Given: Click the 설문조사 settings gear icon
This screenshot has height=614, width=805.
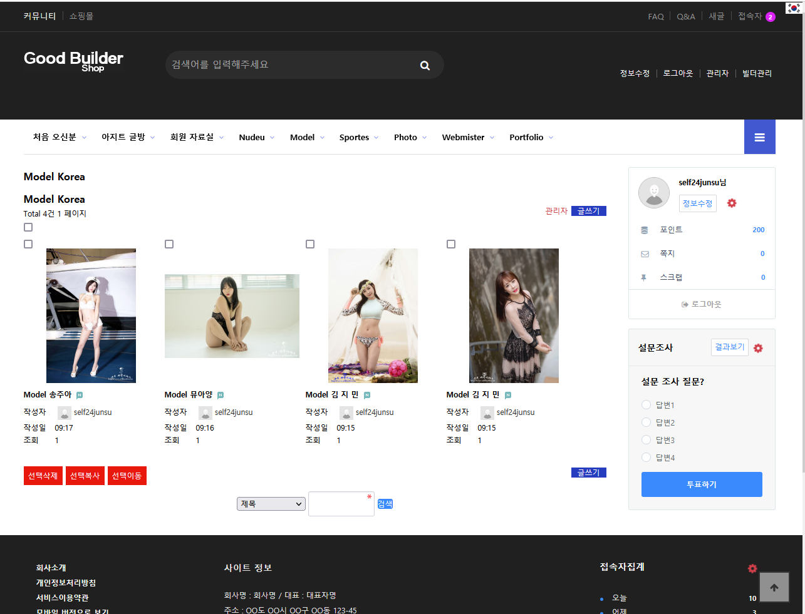Looking at the screenshot, I should (x=758, y=348).
